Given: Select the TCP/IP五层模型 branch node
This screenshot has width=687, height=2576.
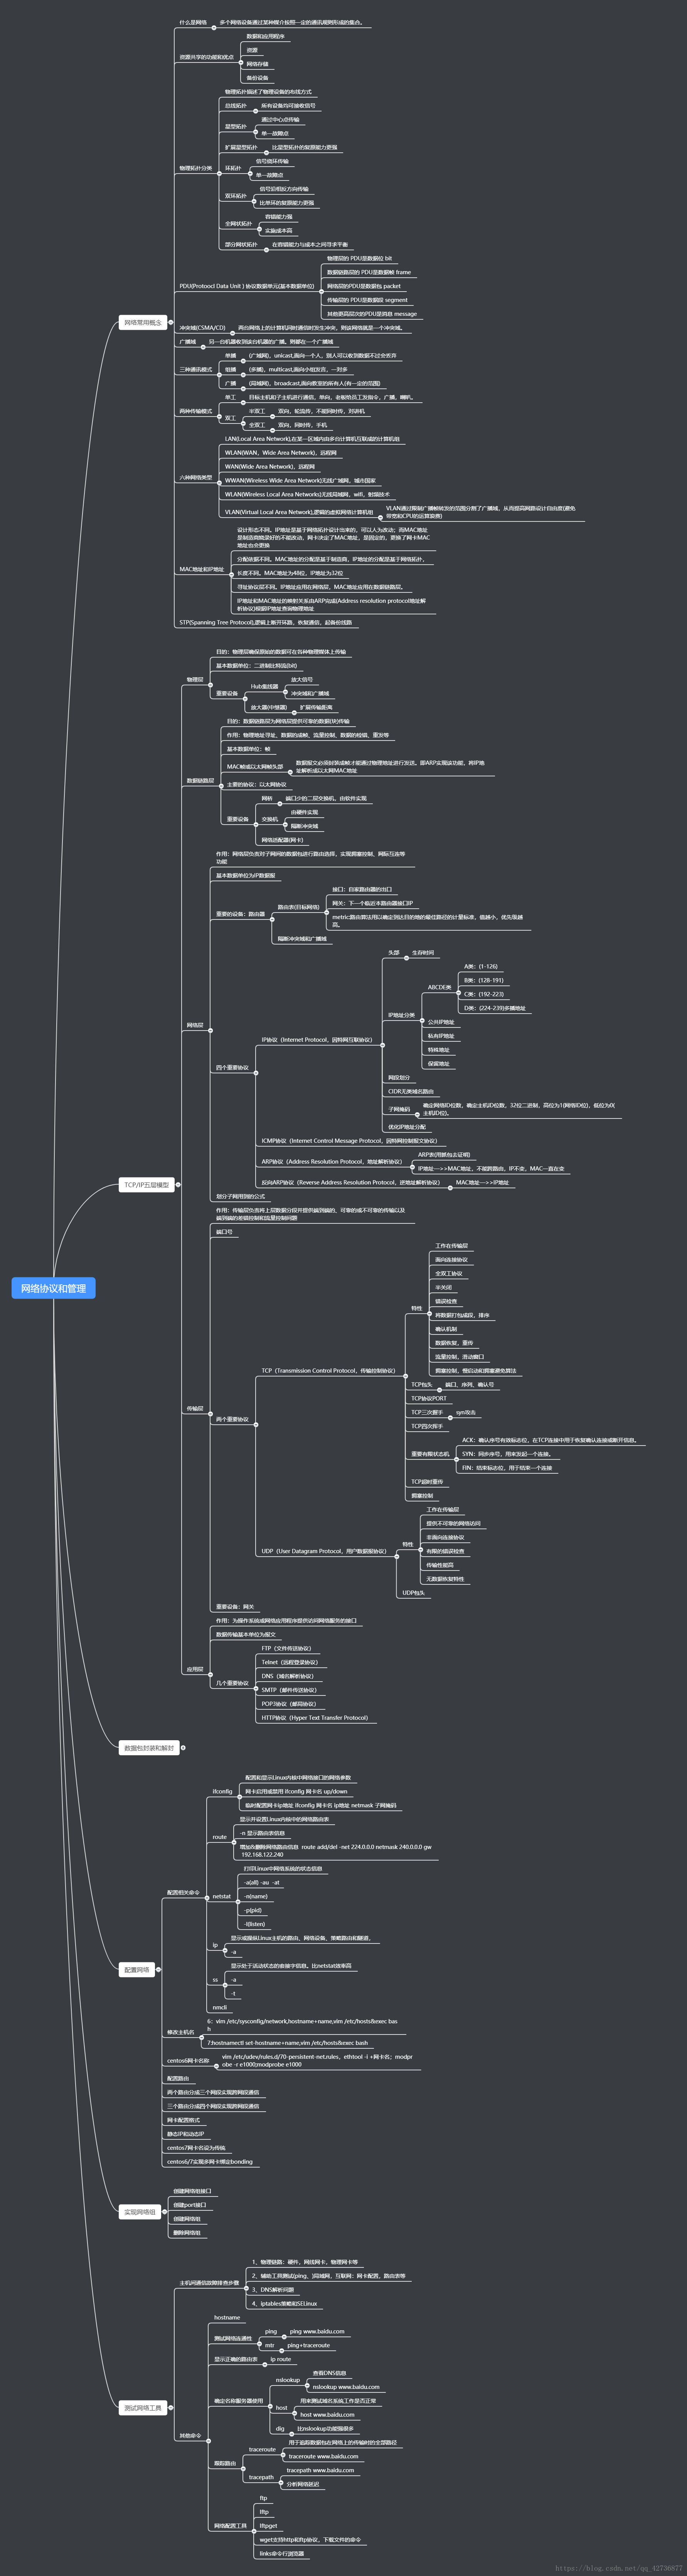Looking at the screenshot, I should click(x=146, y=1185).
